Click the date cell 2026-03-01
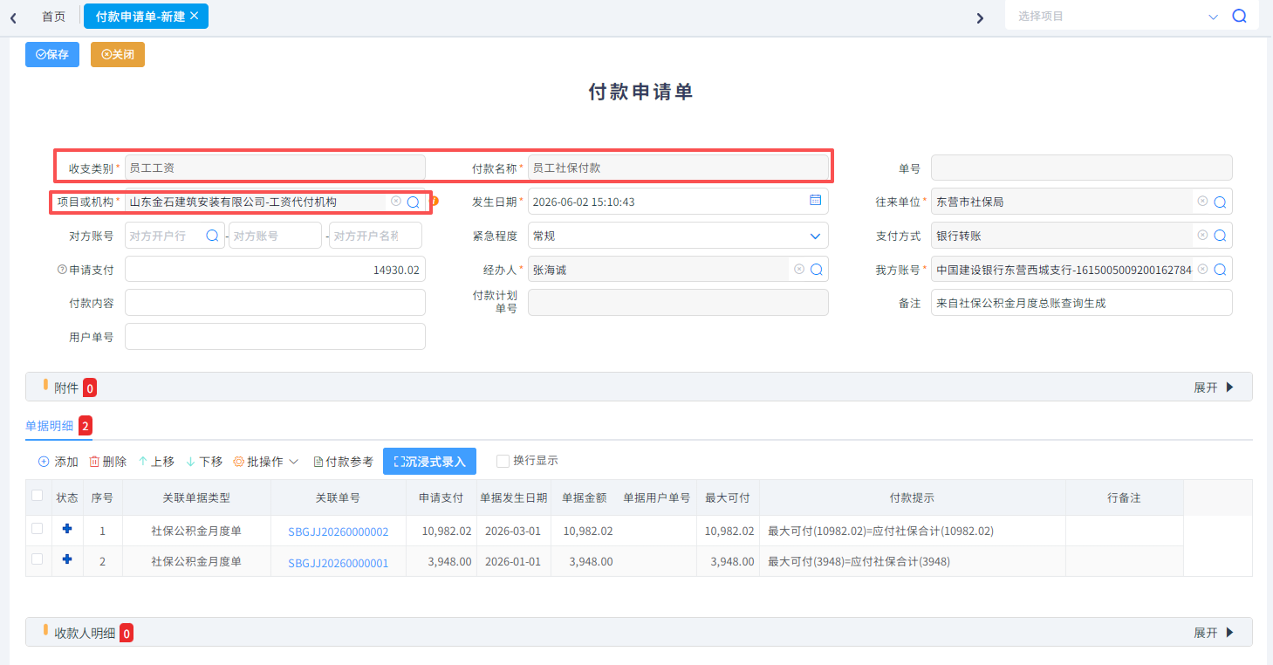This screenshot has height=665, width=1273. [513, 531]
